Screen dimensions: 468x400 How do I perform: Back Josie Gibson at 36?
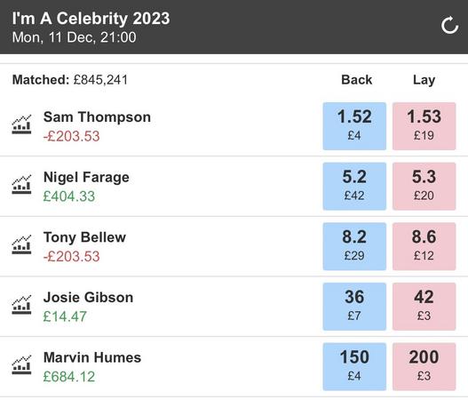(x=354, y=307)
